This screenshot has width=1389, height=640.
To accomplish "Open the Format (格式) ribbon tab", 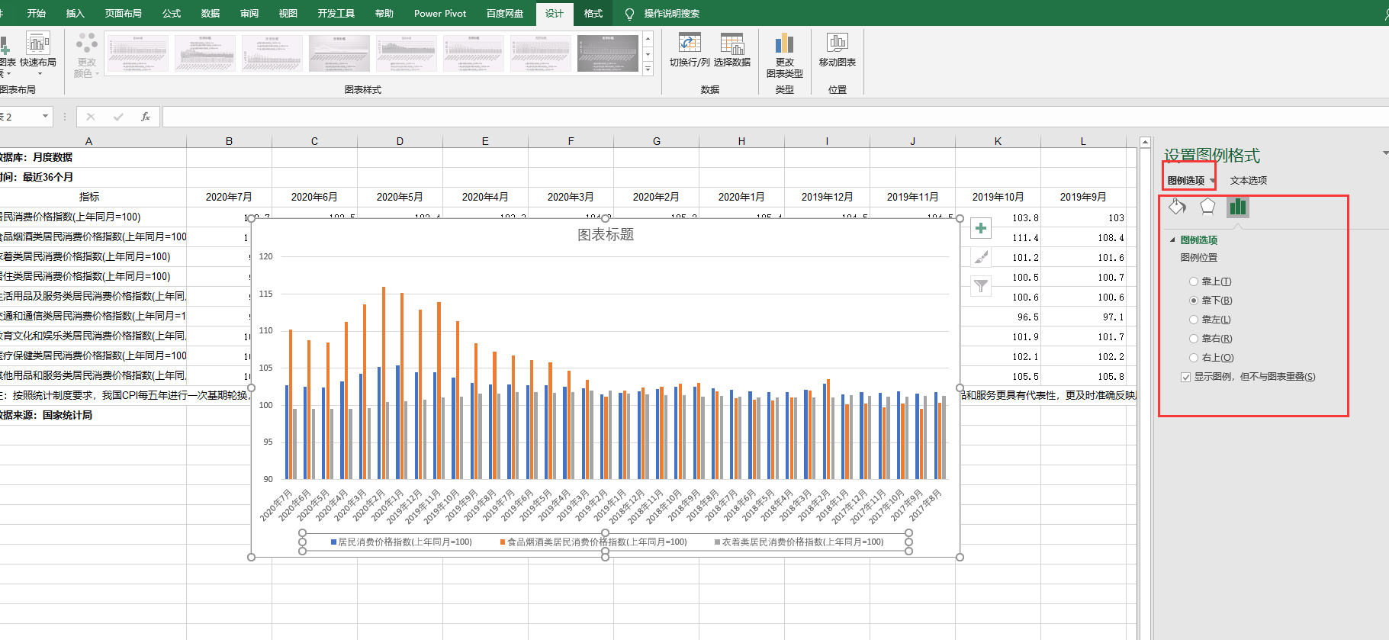I will point(593,13).
